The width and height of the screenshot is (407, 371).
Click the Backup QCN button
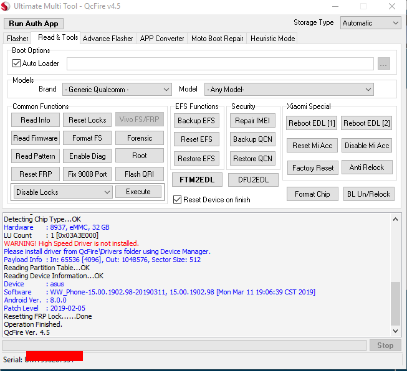252,139
